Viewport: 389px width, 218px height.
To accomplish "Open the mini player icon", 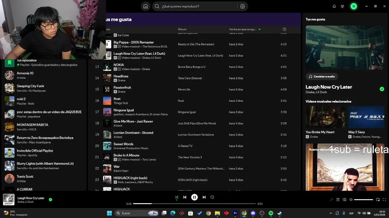I will [x=378, y=200].
